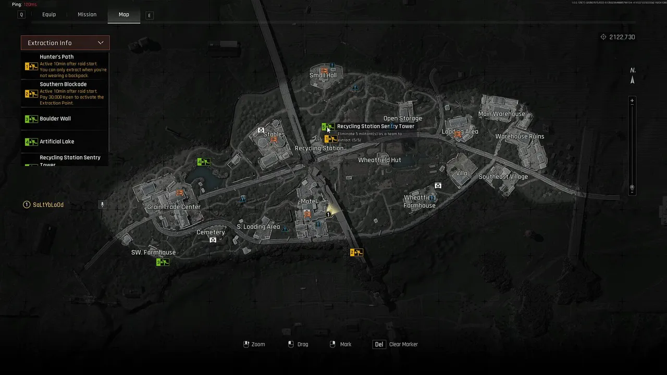Click warning triangle by S. Loading Area
Screen dimensions: 667x375
(285, 228)
